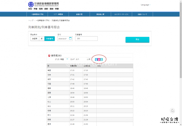Open the カスタマーサービス menu
Image resolution: width=182 pixels, height=126 pixels.
point(122,14)
